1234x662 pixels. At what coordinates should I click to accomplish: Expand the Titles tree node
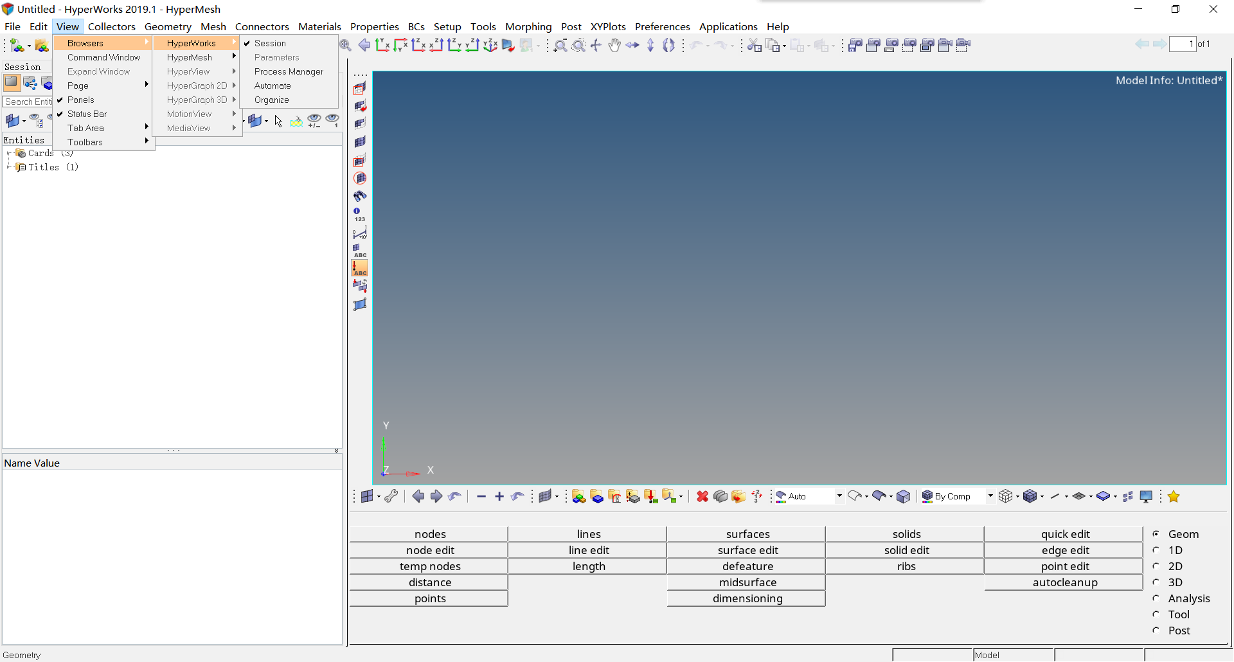[x=8, y=167]
